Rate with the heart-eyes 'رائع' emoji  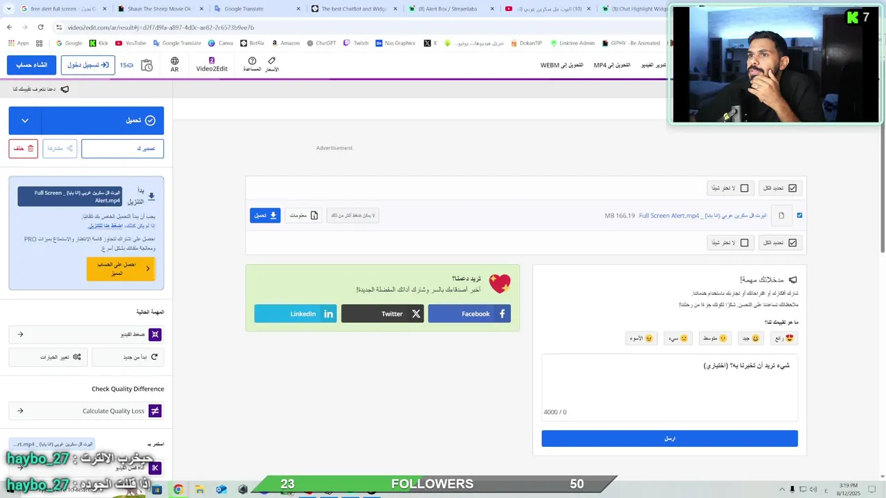[784, 338]
